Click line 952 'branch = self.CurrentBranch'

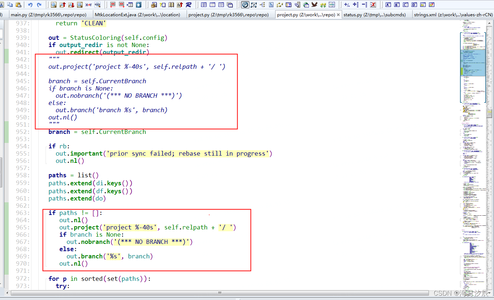[x=97, y=132]
